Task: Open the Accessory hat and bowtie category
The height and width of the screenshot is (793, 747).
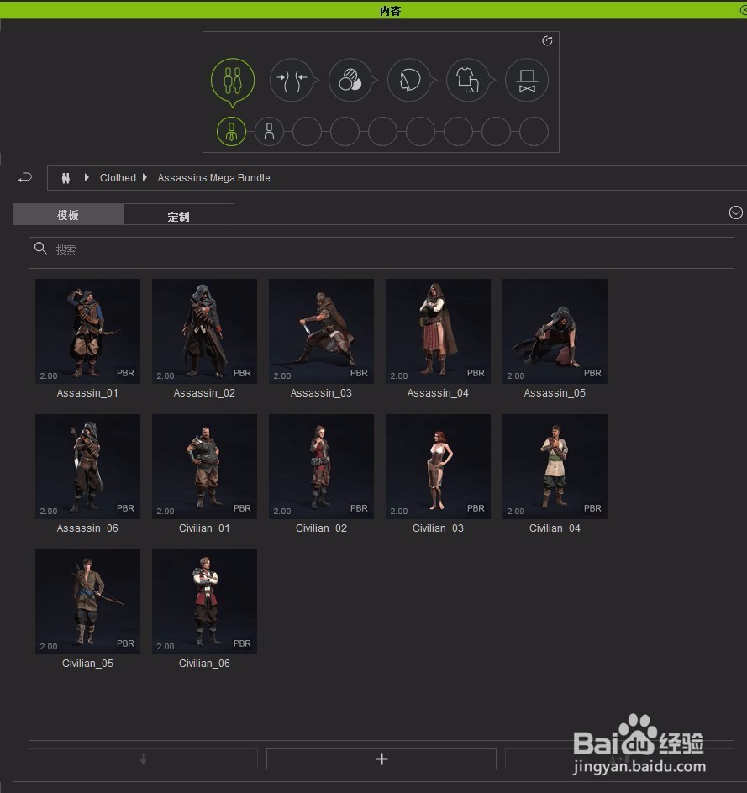Action: tap(527, 80)
